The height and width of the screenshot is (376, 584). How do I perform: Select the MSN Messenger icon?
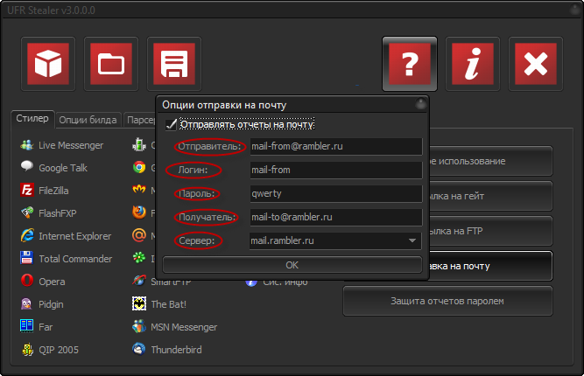139,326
